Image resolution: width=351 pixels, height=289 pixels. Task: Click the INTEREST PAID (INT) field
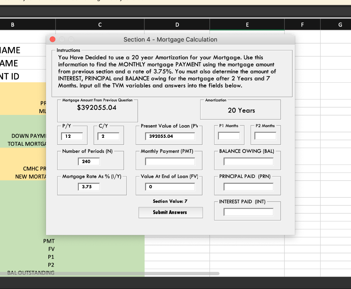pos(249,212)
